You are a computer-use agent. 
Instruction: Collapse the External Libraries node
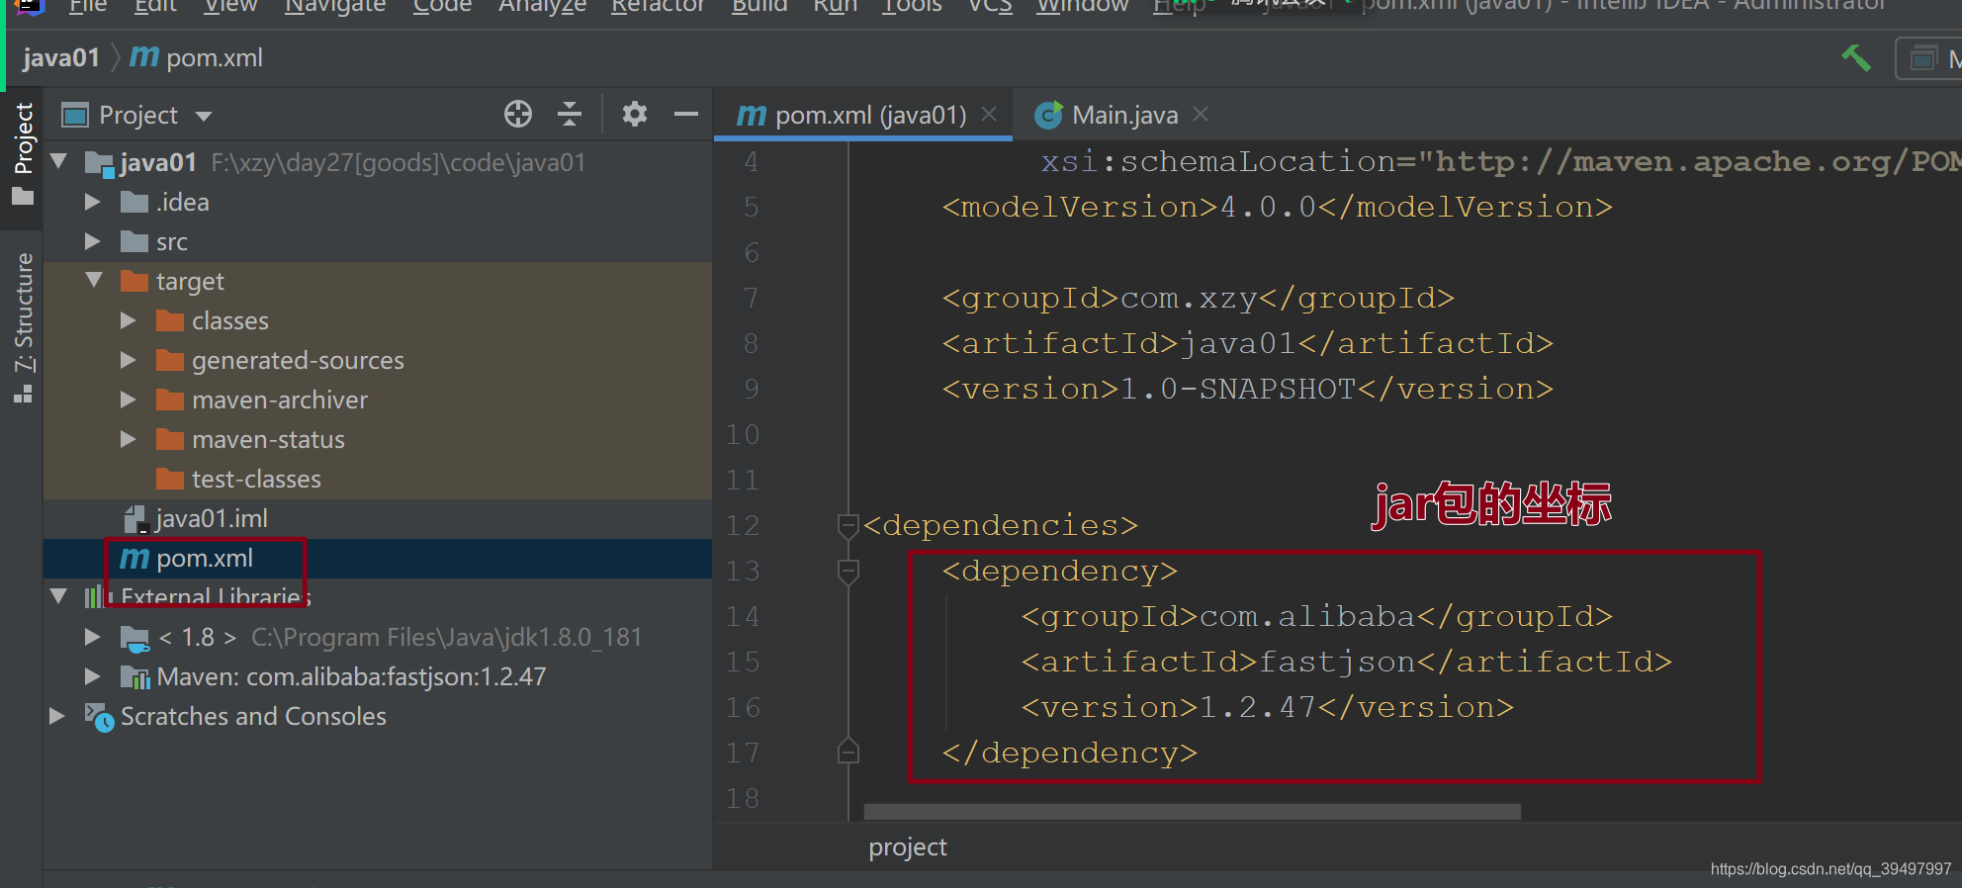[59, 596]
